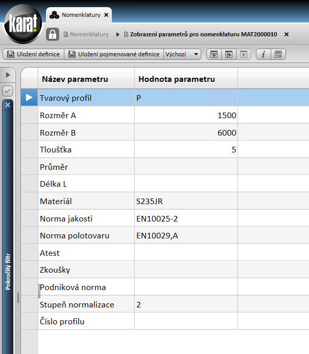The height and width of the screenshot is (354, 309).
Task: Click the row header of Materiál
Action: point(29,202)
